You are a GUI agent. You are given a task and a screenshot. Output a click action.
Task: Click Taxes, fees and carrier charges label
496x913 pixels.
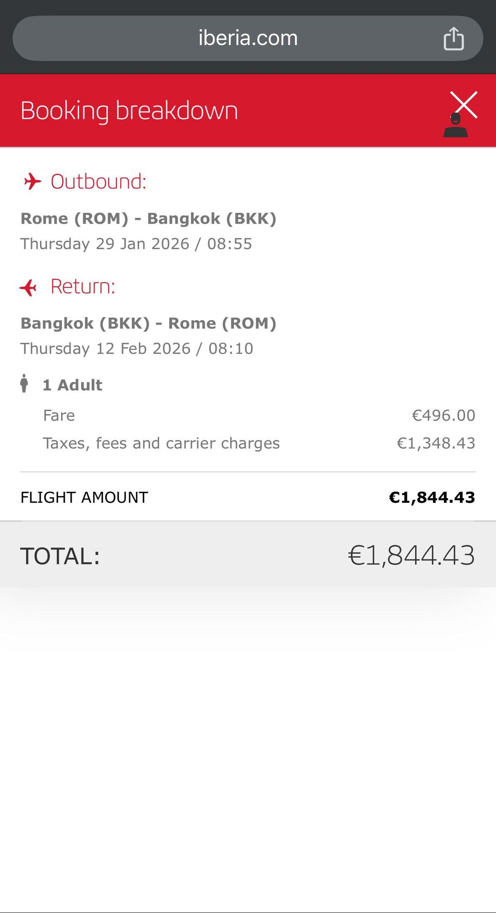161,443
